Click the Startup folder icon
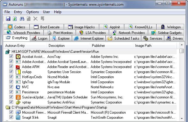Image resolution: width=188 pixels, height=122 pixels. 8,107
